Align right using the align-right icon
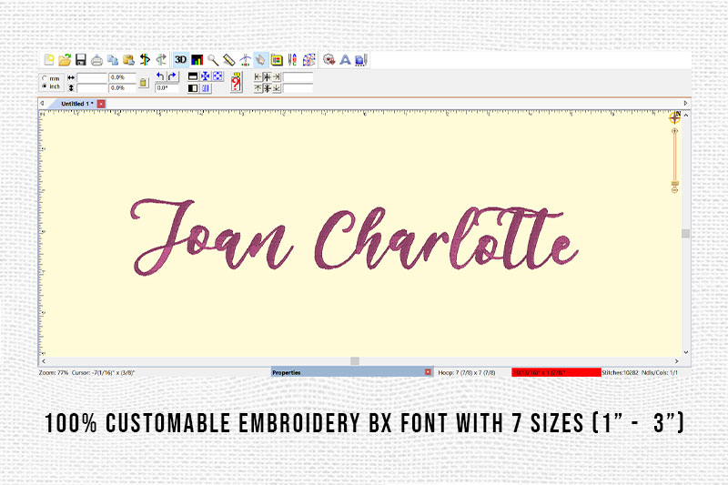The height and width of the screenshot is (485, 728). coord(277,76)
